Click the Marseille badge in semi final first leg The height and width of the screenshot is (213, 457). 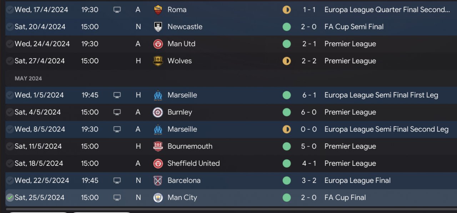coord(158,95)
